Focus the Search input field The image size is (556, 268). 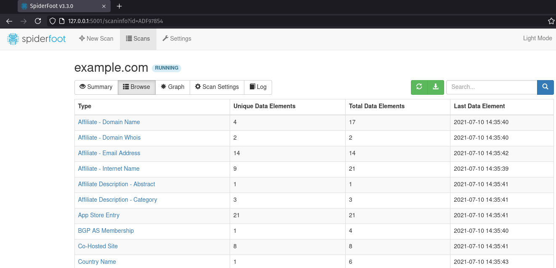click(491, 87)
